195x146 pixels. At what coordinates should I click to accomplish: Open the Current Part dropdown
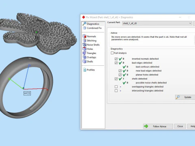(157, 23)
